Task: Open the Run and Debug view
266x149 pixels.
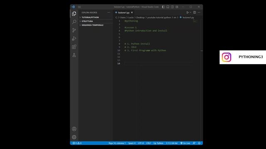Action: point(74,38)
